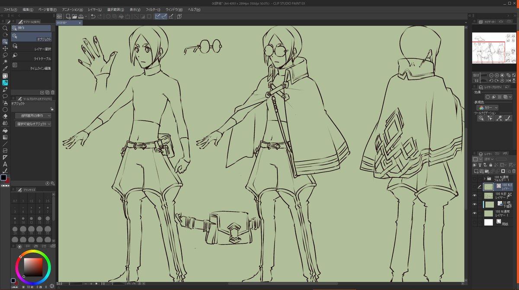The image size is (519, 290).
Task: Select the 用紙 paper layer thumbnail
Action: (x=488, y=222)
